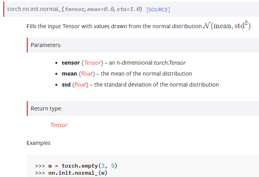
Task: Click the red Tensor type link for tensor parameter
Action: coord(92,63)
